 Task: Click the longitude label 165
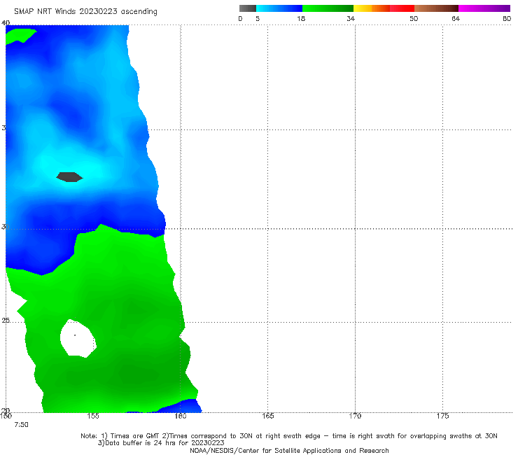(x=267, y=416)
